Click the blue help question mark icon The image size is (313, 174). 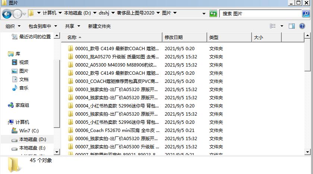pyautogui.click(x=302, y=26)
